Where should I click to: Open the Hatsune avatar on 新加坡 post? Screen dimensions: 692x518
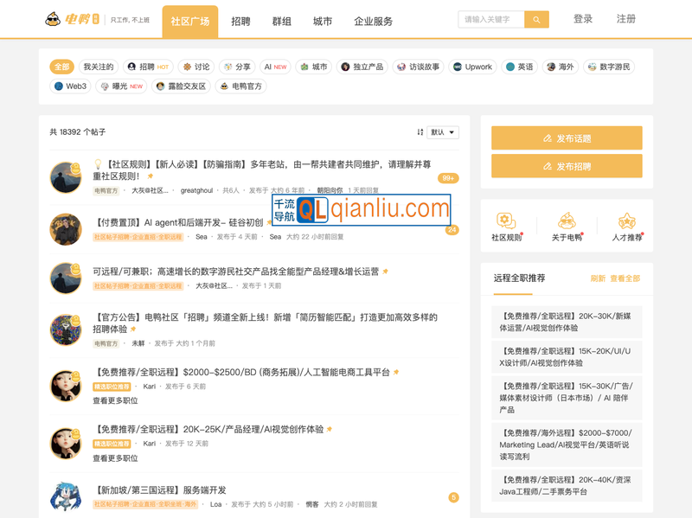(x=66, y=497)
